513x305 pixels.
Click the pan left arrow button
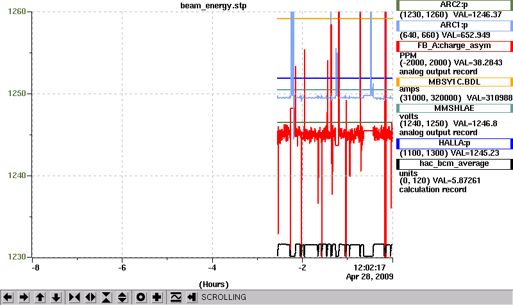click(x=8, y=297)
